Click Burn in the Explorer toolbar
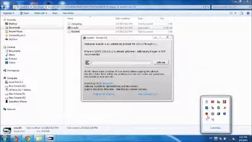The height and width of the screenshot is (142, 252). [55, 13]
